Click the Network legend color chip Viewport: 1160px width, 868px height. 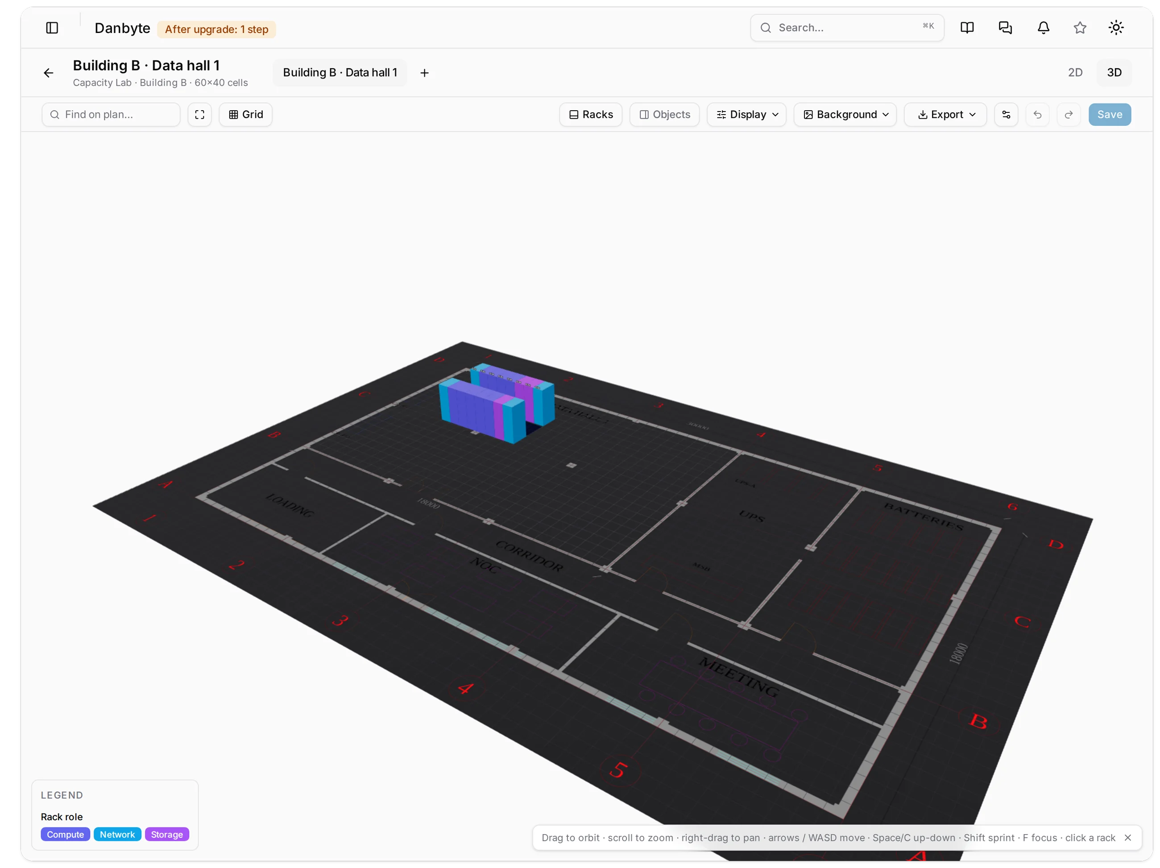(117, 834)
